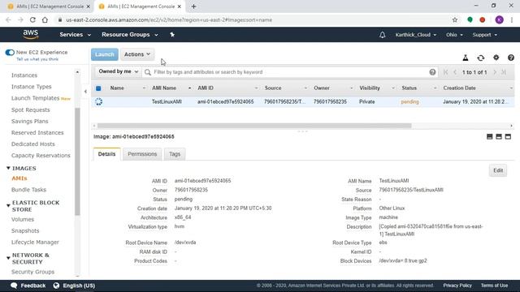520x292 pixels.
Task: Click the AWS logo home icon
Action: click(31, 34)
